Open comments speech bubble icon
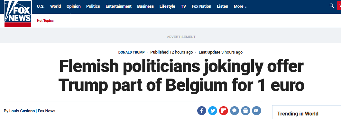Viewport: 341px width, 119px height. point(235,111)
